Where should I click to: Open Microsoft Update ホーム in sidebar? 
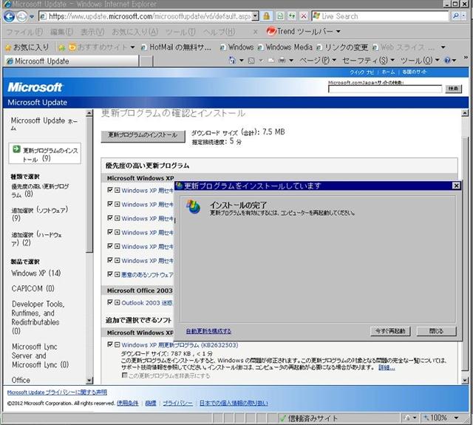(44, 124)
